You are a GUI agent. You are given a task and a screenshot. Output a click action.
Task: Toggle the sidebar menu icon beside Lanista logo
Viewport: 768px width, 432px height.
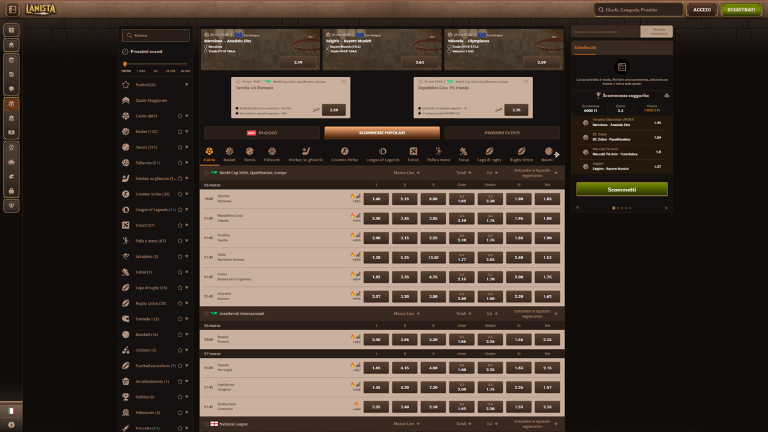[x=12, y=10]
